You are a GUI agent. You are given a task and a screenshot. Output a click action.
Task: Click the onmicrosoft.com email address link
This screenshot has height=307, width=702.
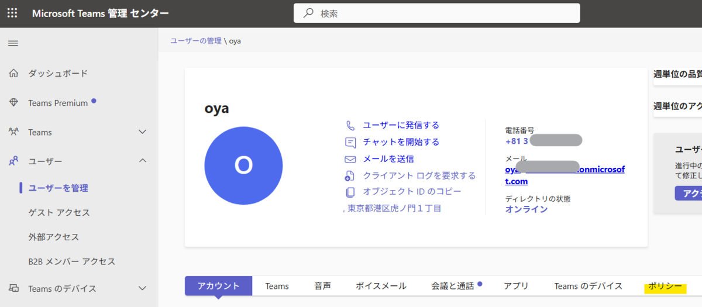(x=565, y=175)
